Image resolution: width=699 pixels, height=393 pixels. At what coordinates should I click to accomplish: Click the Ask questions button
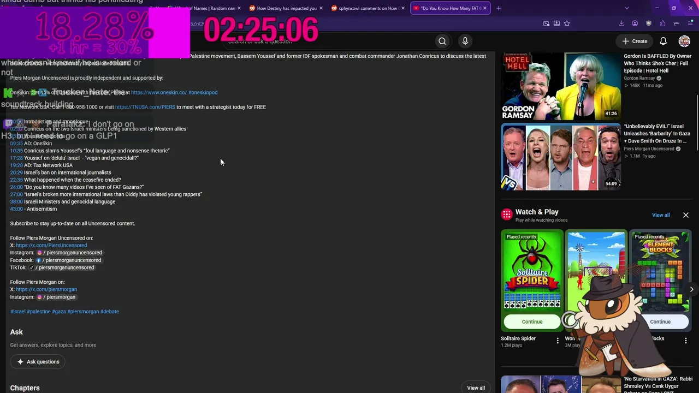pyautogui.click(x=38, y=362)
